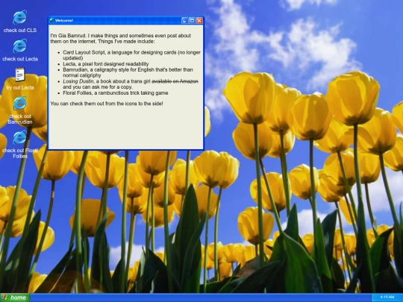This screenshot has height=302, width=403.
Task: Click the Welcome! window title bar text
Action: click(x=64, y=21)
